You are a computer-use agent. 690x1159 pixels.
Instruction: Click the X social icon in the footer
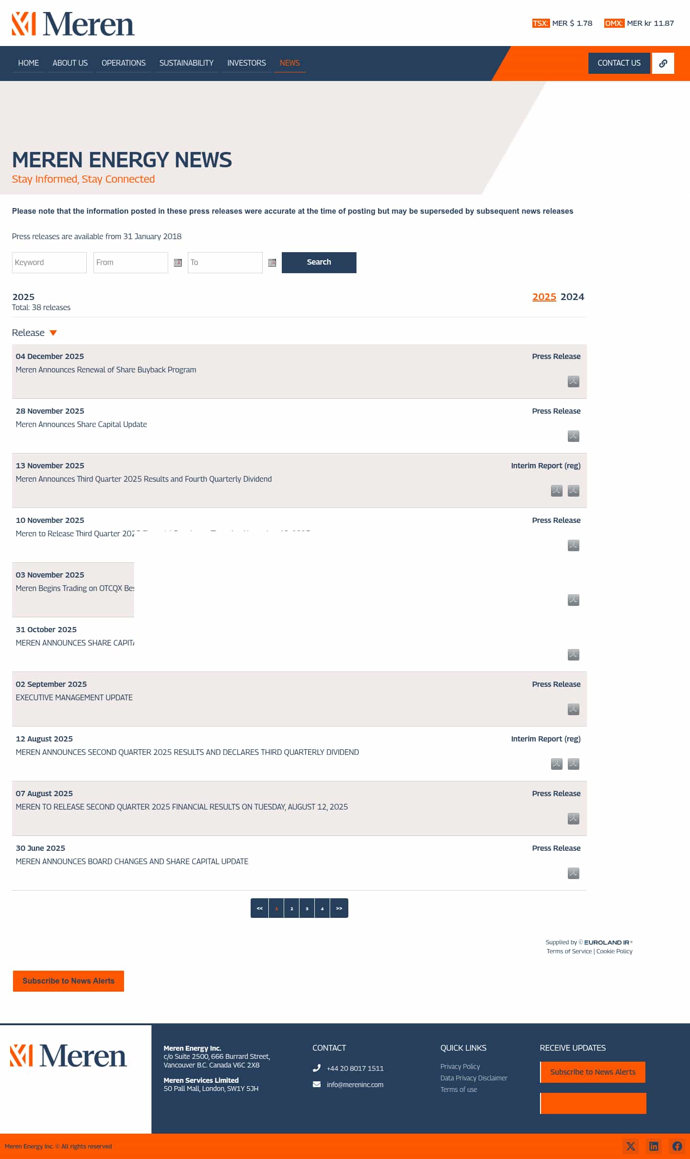(631, 1146)
